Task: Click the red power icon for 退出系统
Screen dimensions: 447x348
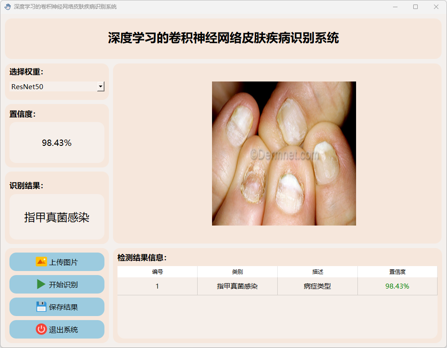Action: [41, 330]
